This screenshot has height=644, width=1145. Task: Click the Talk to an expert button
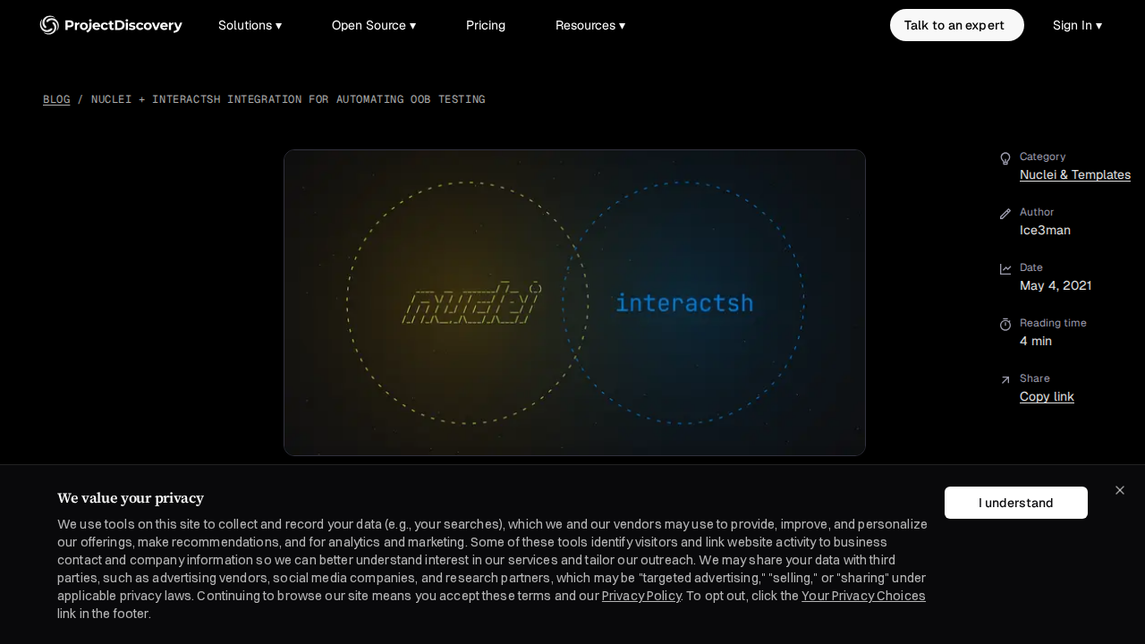(x=957, y=25)
